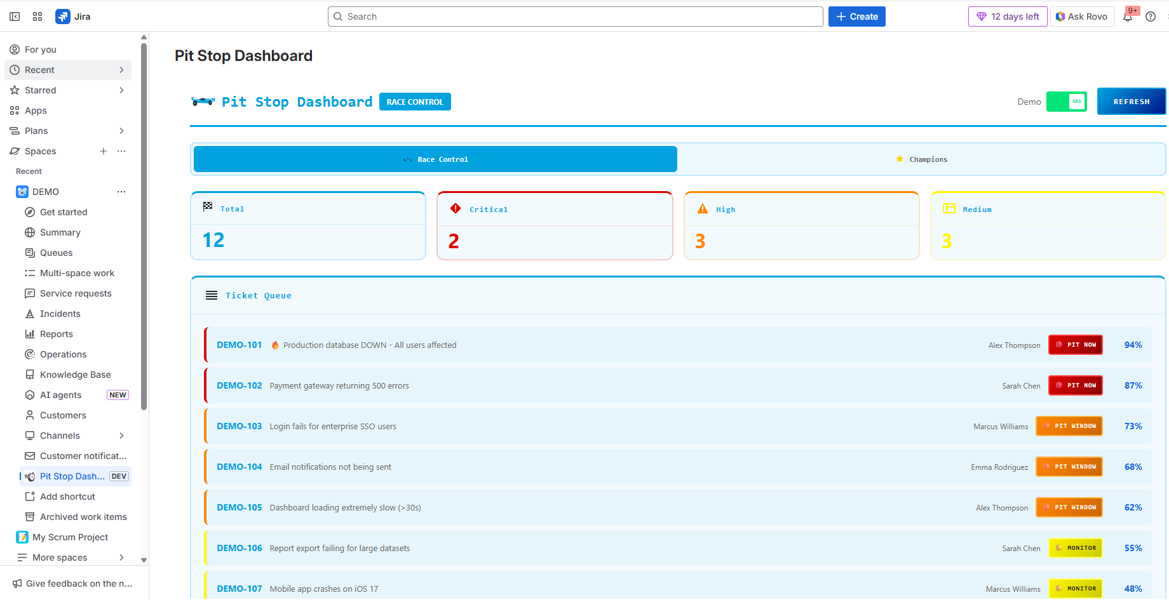Viewport: 1169px width, 600px height.
Task: Open ticket DEMO-103 link
Action: coord(240,426)
